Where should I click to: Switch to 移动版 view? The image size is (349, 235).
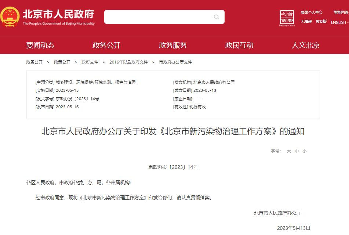coord(321,21)
